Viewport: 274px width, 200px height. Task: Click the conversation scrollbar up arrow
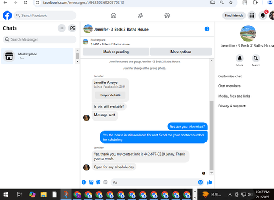212,61
